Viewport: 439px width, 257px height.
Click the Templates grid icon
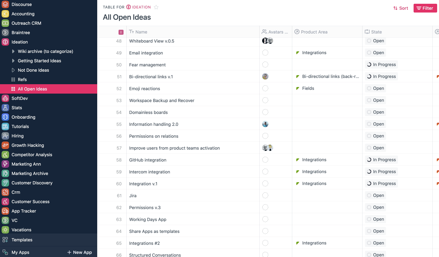point(5,240)
